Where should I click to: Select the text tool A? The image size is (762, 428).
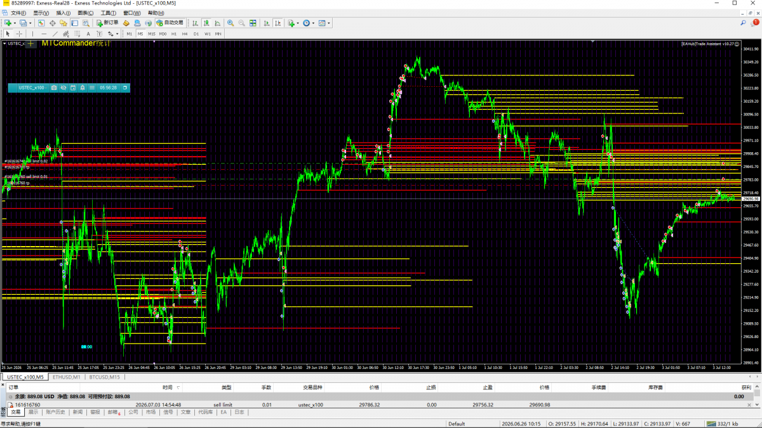click(x=88, y=34)
